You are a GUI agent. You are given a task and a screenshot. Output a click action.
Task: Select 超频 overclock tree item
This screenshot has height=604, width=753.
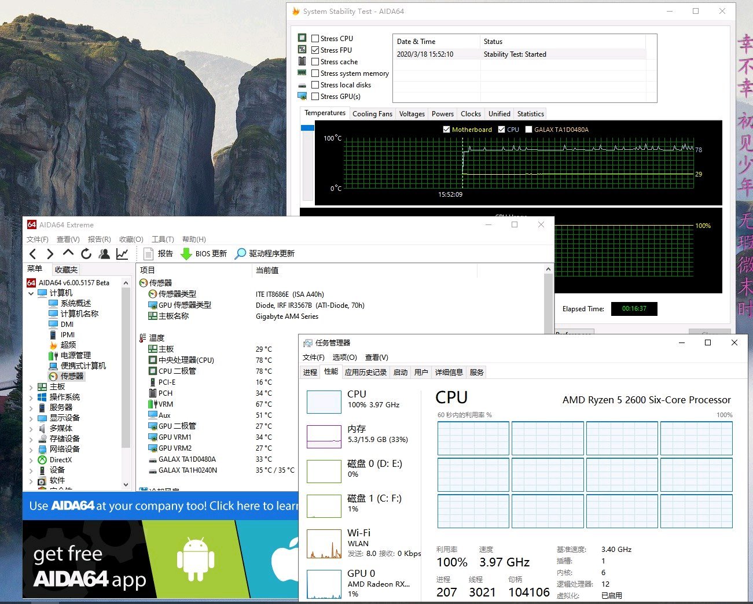point(68,345)
